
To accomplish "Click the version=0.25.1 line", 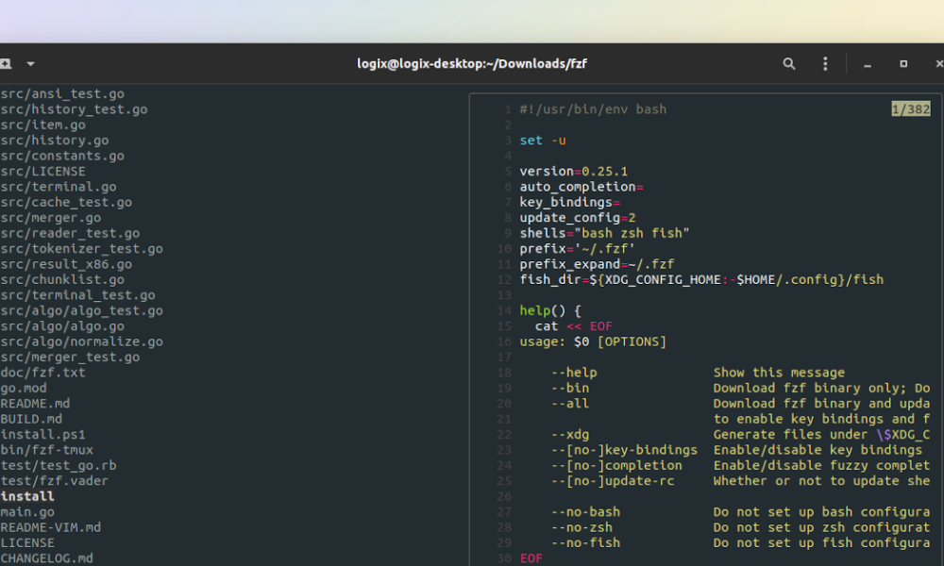I will [574, 172].
